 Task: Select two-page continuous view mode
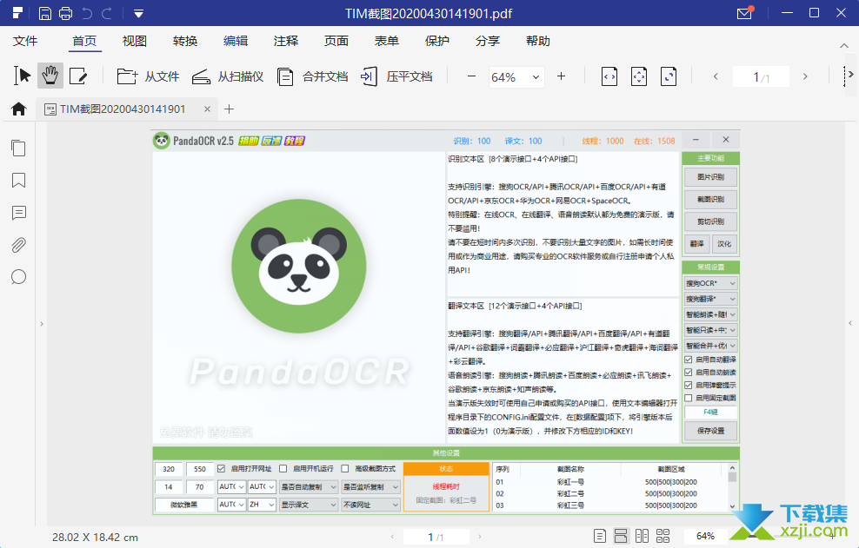click(663, 536)
